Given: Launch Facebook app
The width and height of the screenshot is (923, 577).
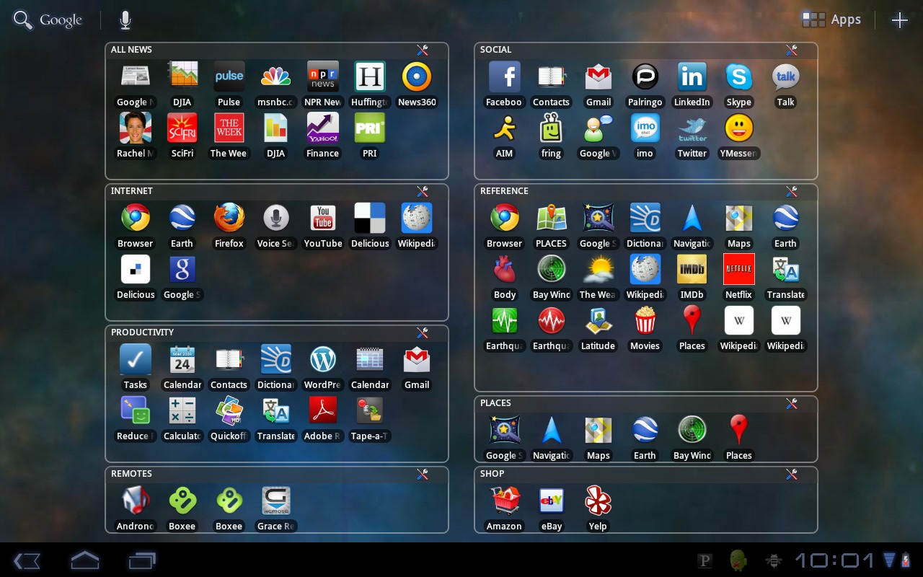Looking at the screenshot, I should tap(504, 76).
